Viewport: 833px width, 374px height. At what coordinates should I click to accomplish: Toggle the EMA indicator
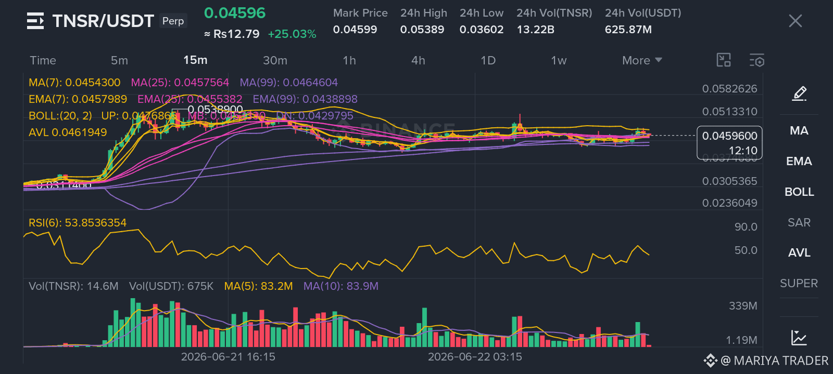coord(799,161)
